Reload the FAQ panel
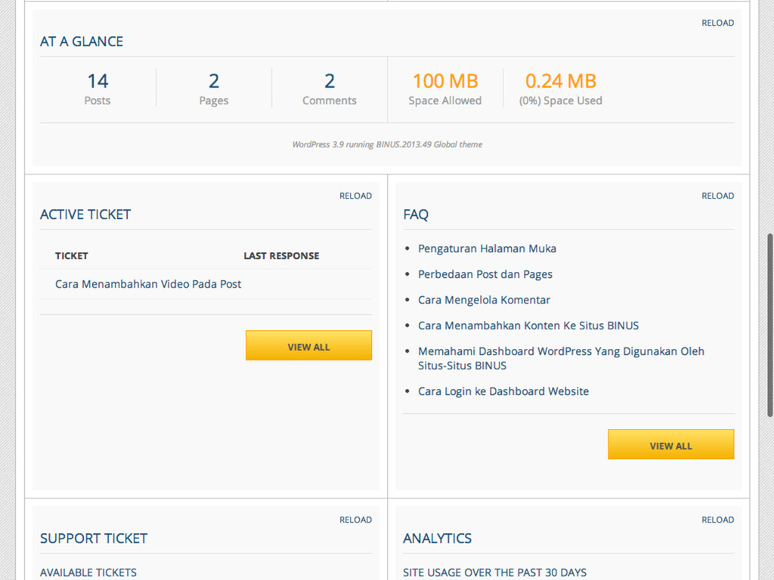 tap(717, 196)
